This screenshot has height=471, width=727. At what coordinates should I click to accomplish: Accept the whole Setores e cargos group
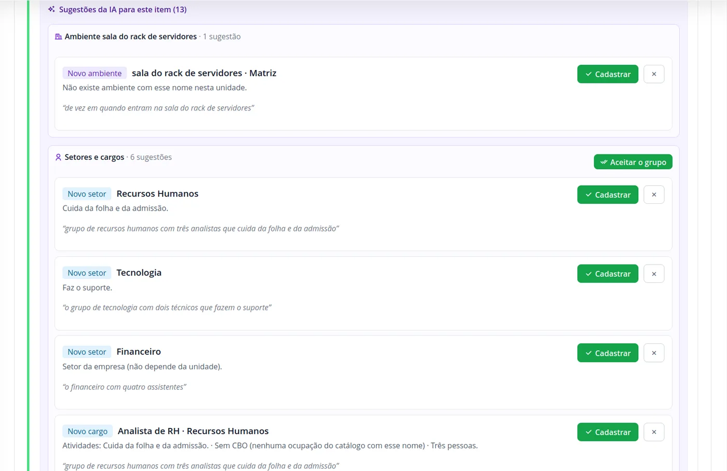(x=633, y=162)
